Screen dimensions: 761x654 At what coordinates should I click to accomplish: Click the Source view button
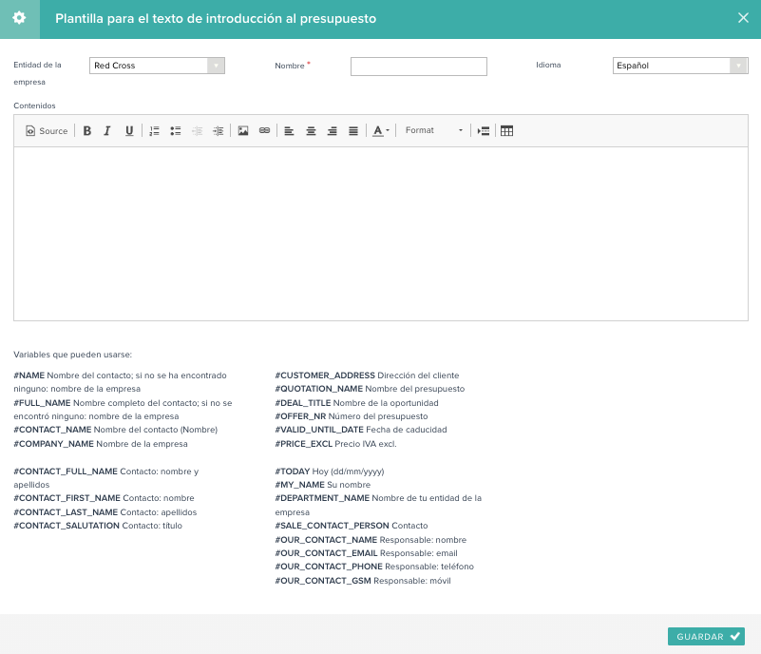click(47, 130)
